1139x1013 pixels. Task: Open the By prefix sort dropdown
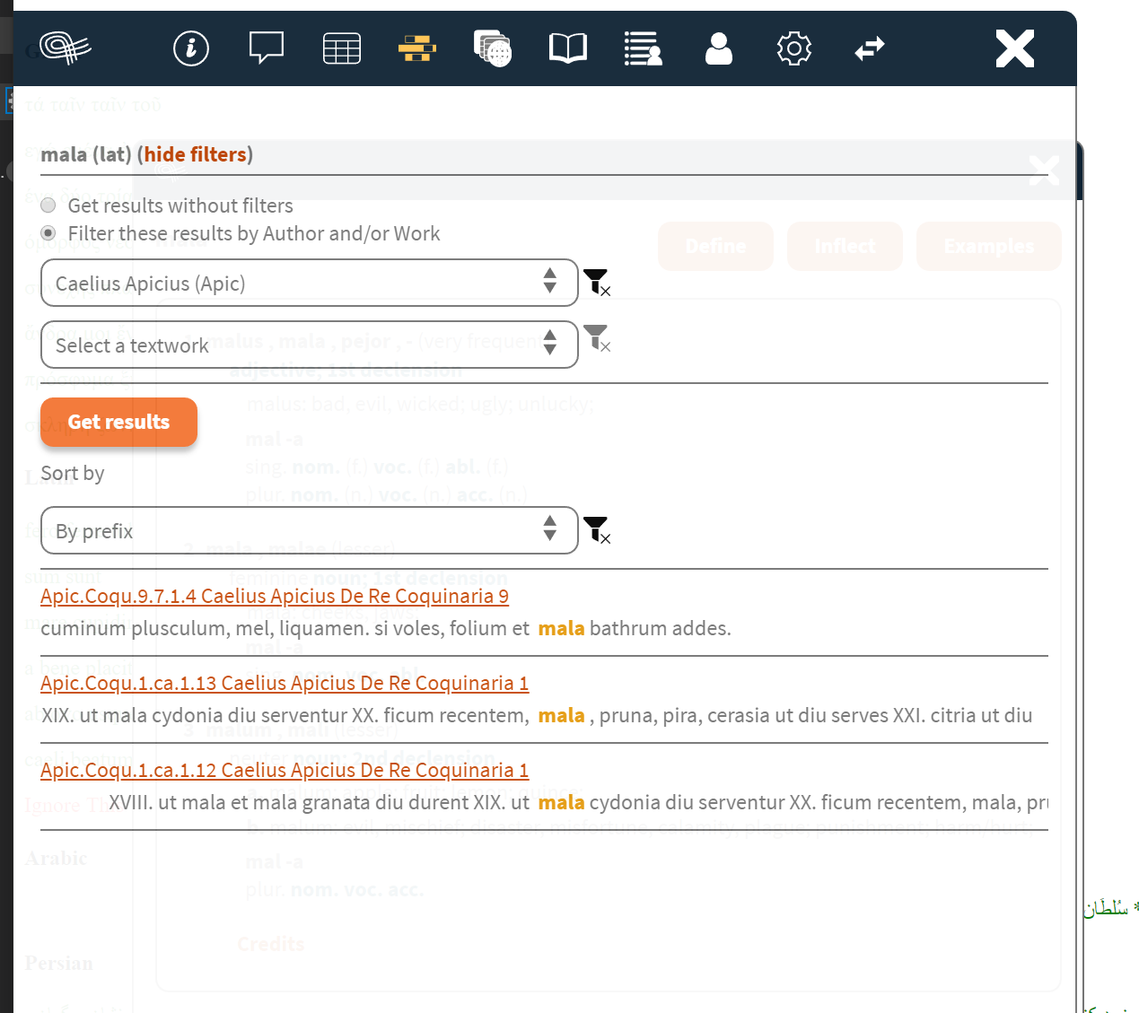point(309,530)
